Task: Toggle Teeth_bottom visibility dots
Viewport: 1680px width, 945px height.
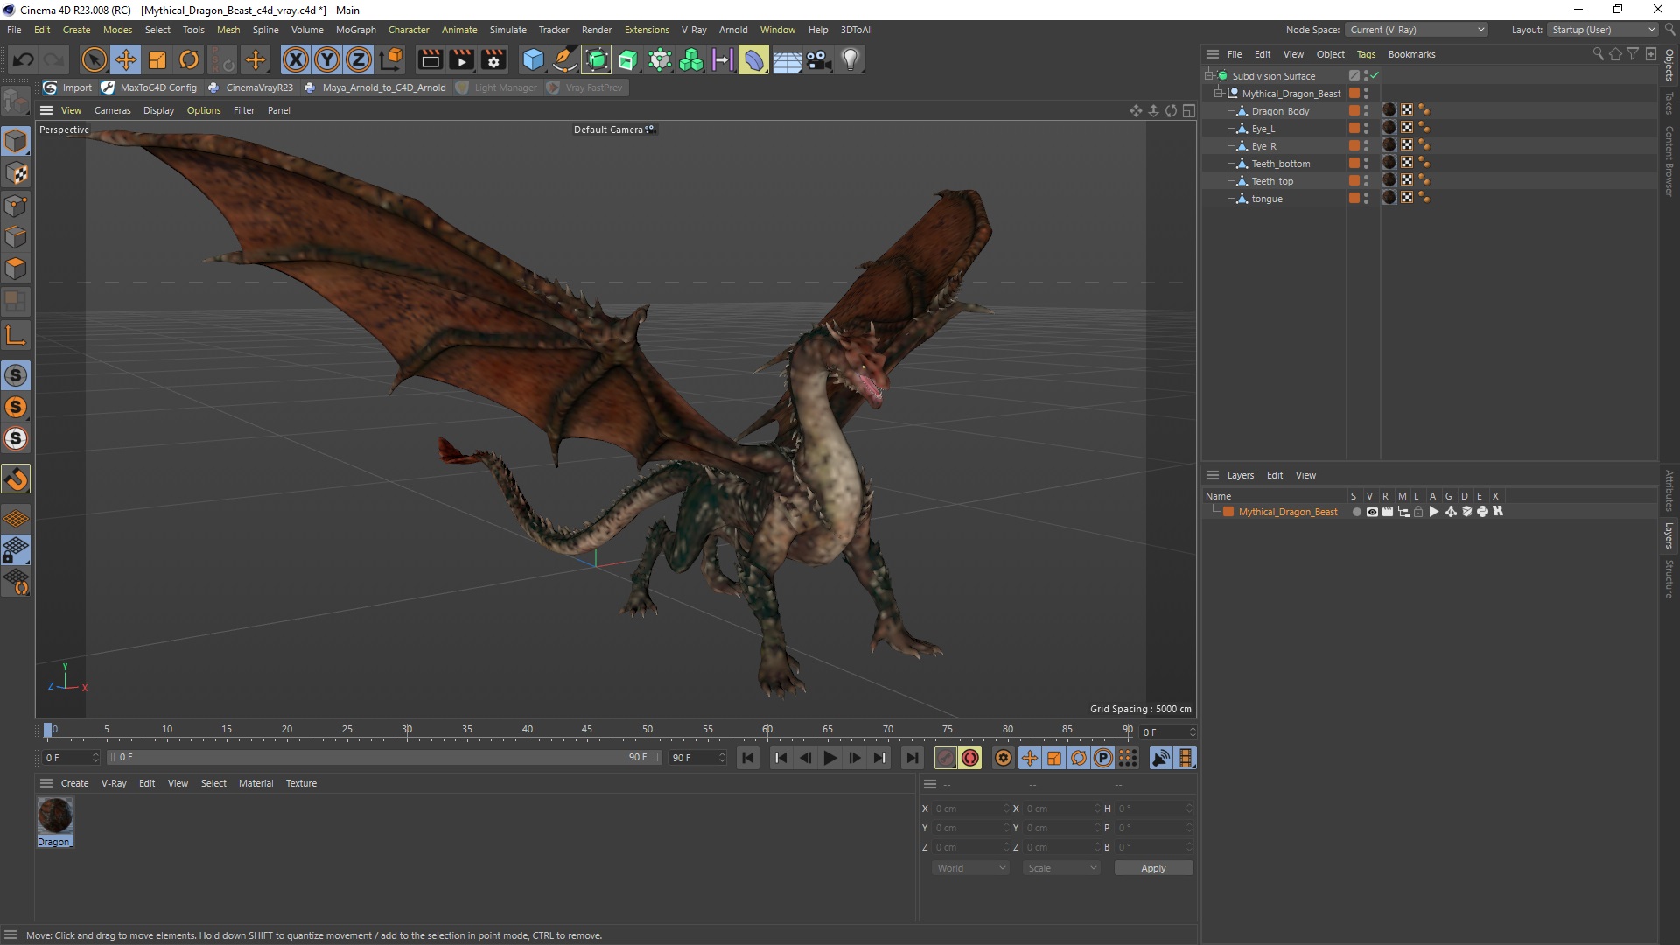Action: click(x=1366, y=163)
